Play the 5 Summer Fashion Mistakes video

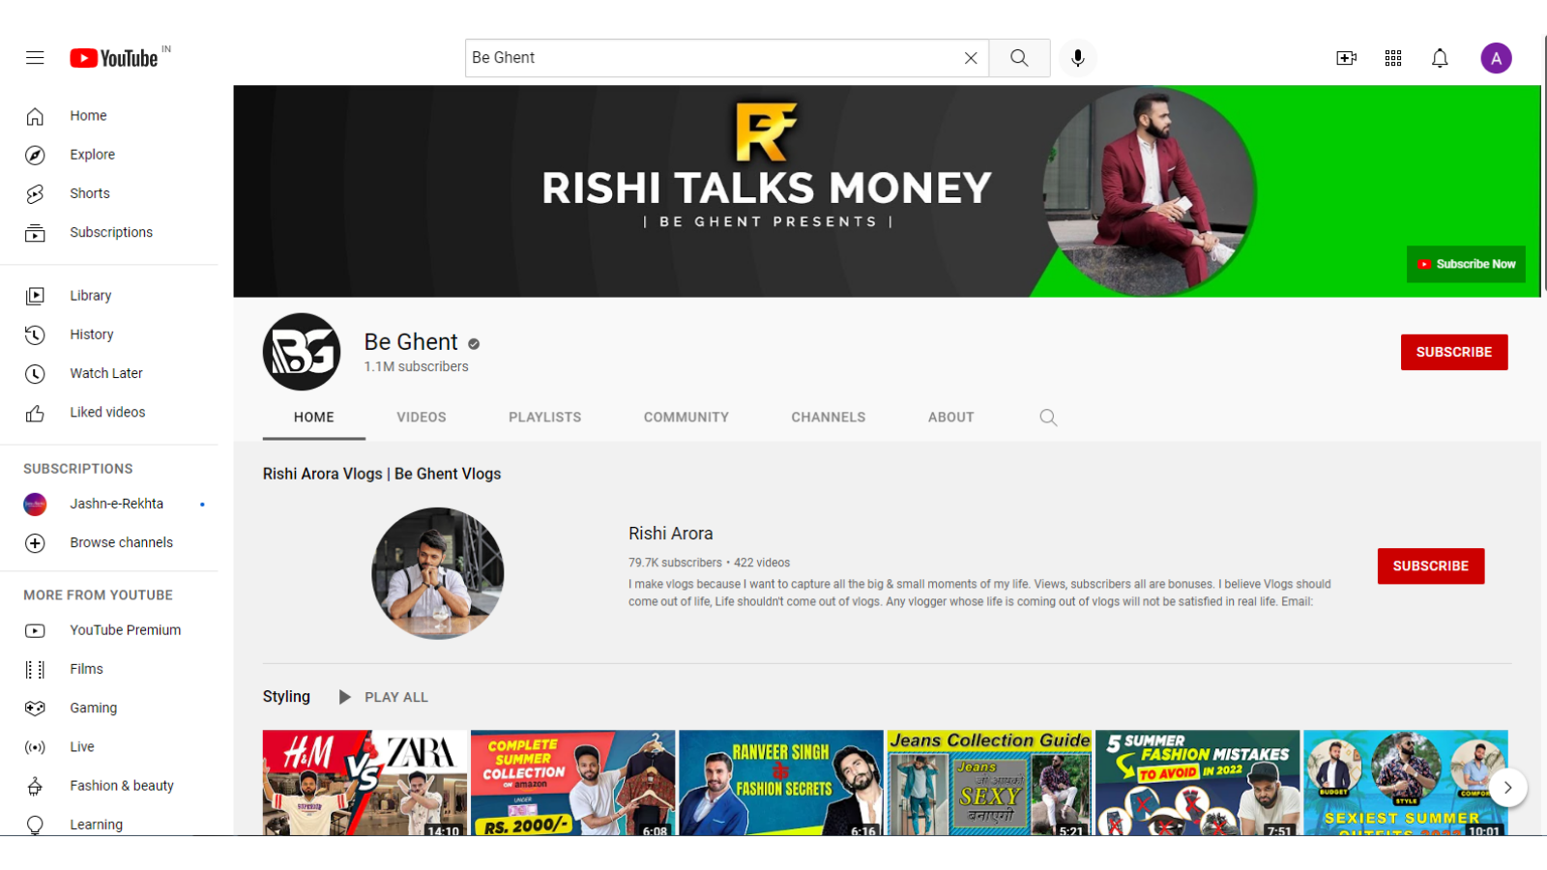(x=1198, y=783)
